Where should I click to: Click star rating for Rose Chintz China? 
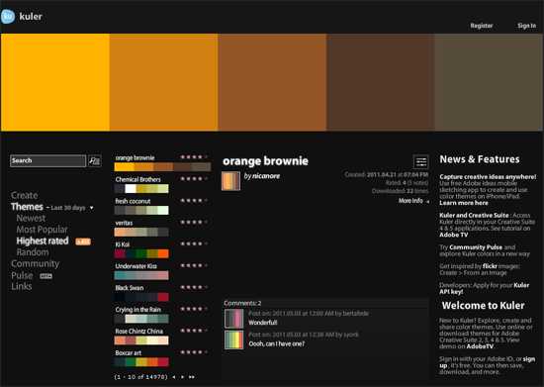[194, 331]
